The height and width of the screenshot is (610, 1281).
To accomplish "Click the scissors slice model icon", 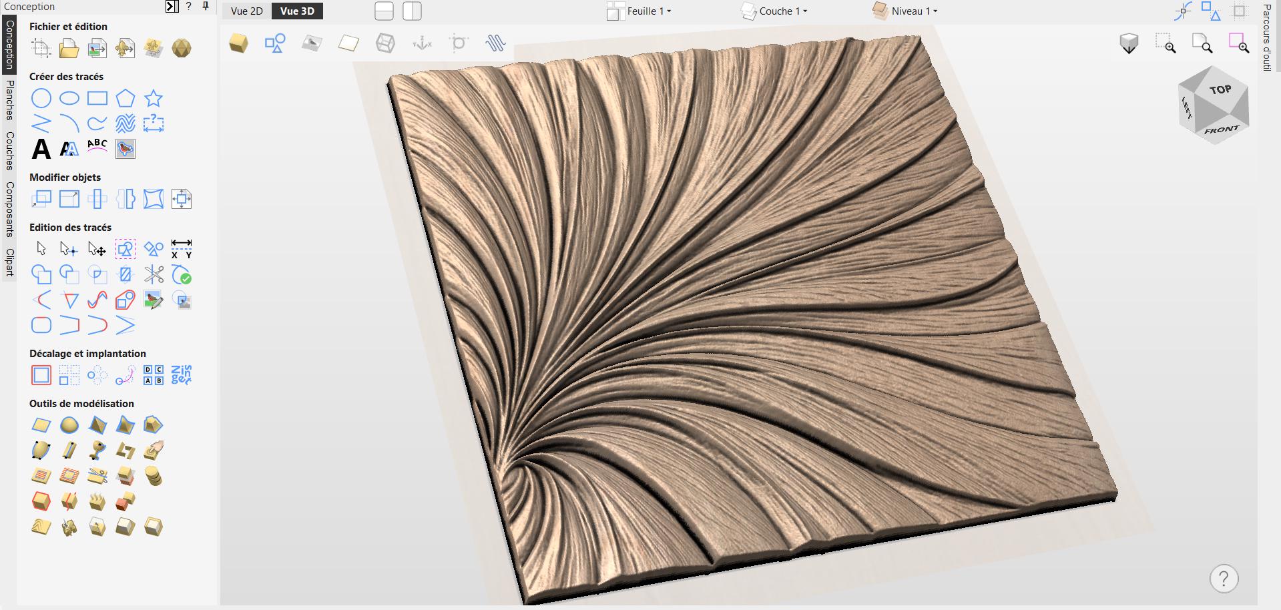I will [x=97, y=476].
